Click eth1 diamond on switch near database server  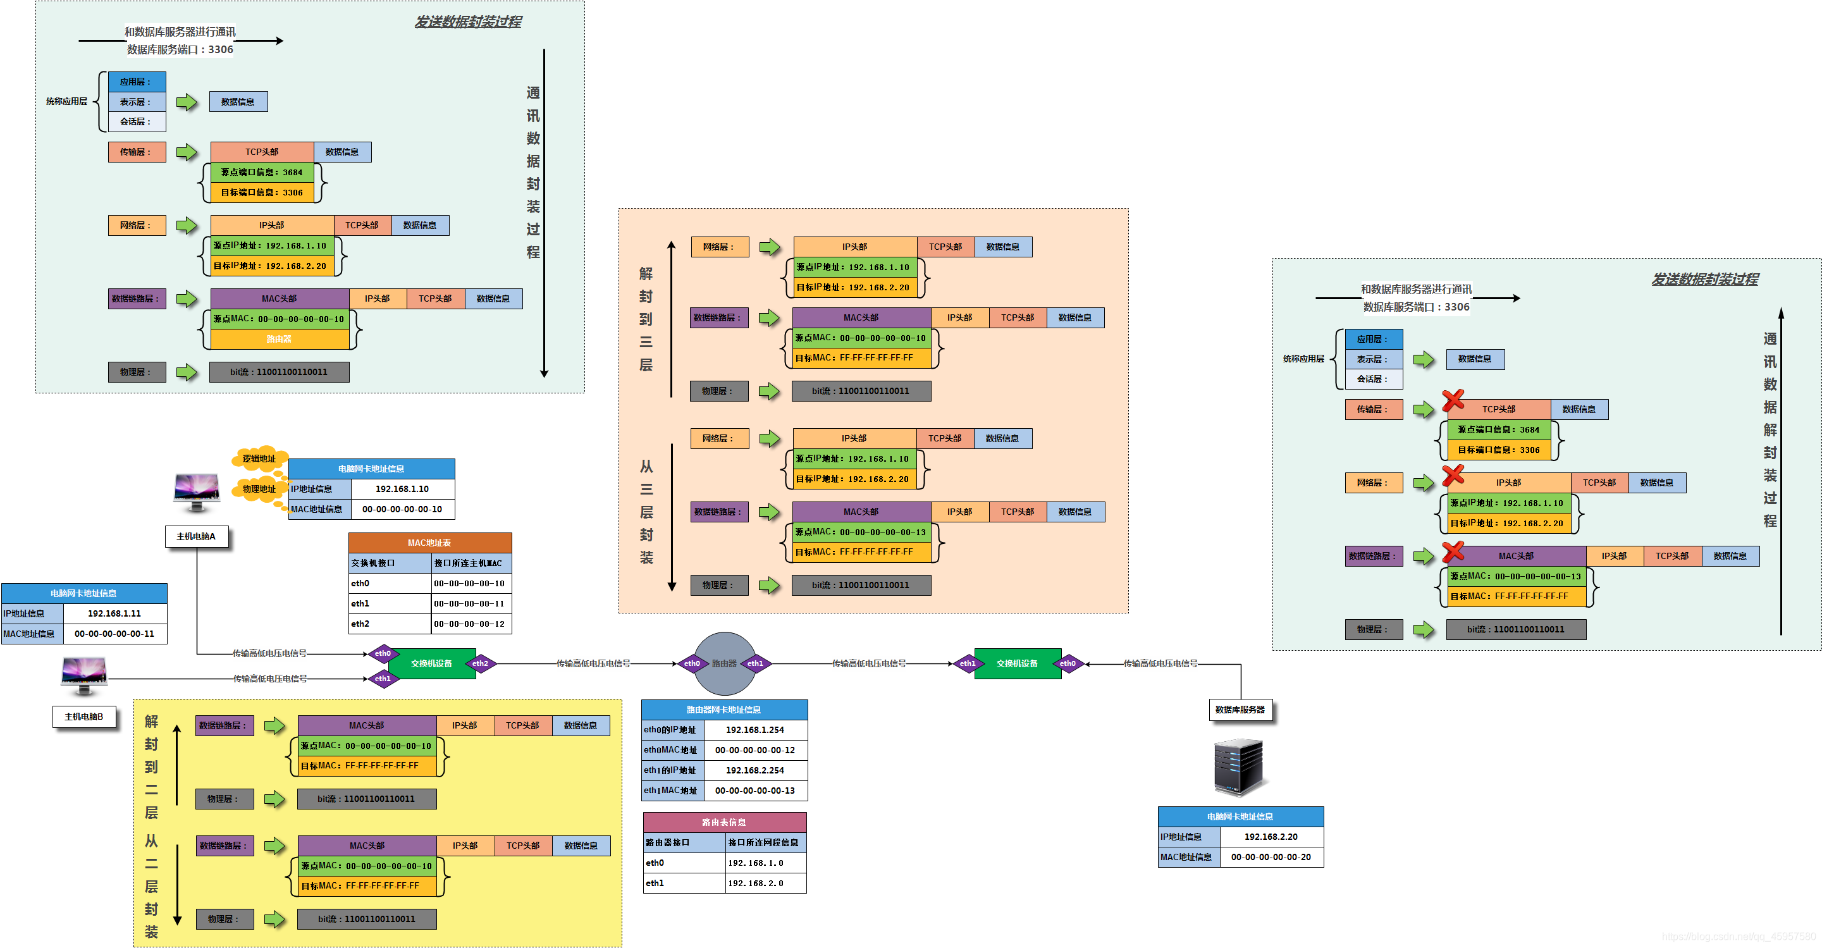point(968,663)
